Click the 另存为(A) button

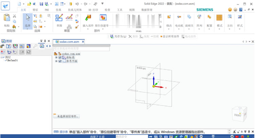click(118, 37)
